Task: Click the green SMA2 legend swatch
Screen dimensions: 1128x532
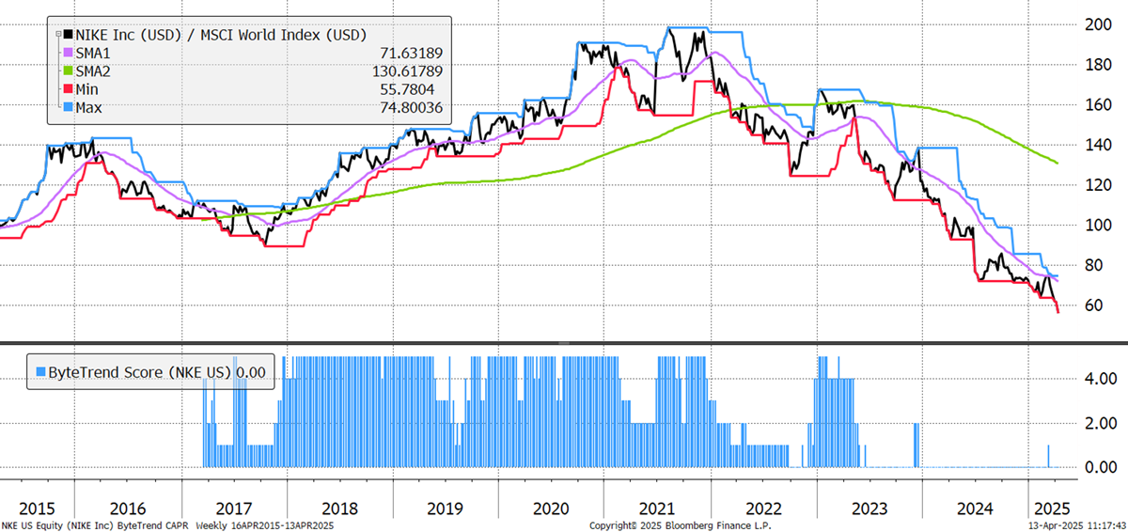Action: coord(66,71)
